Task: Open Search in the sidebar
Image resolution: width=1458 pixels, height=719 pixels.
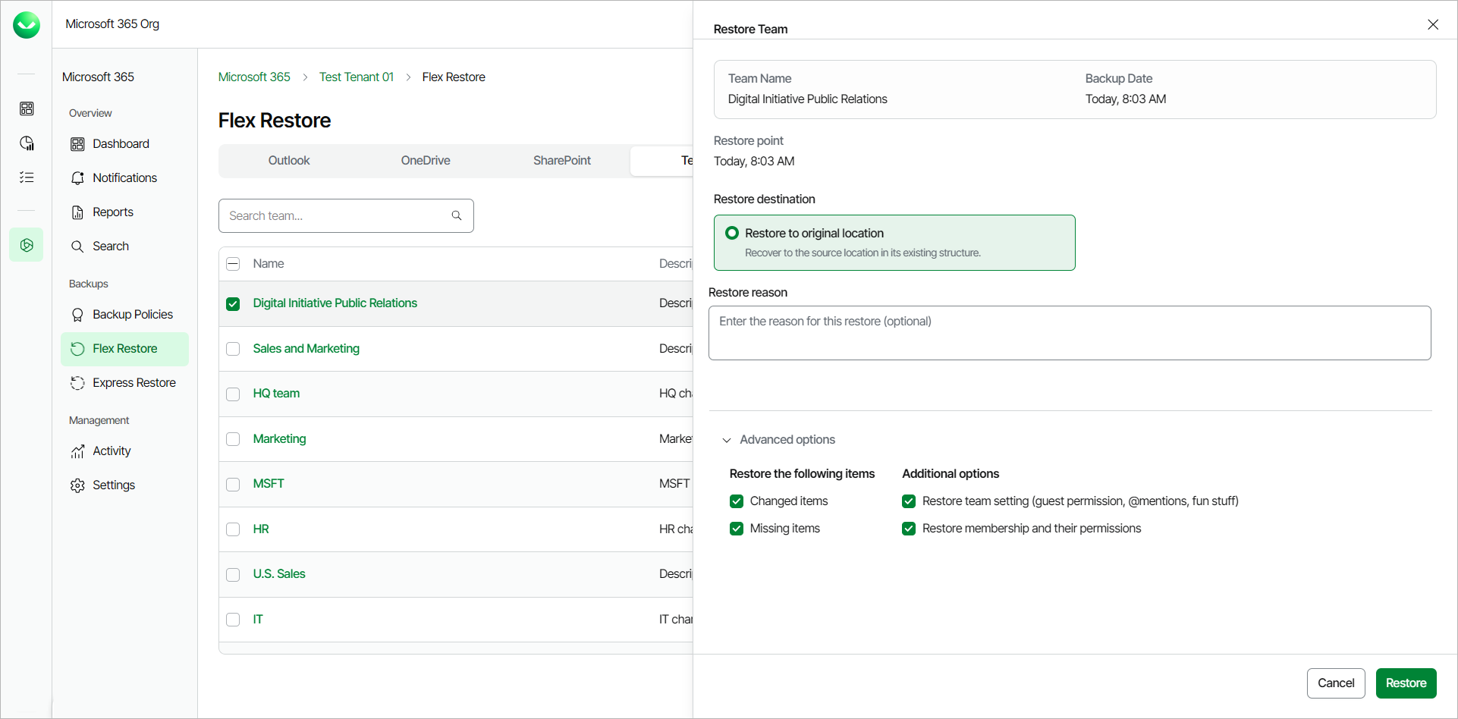Action: pos(124,246)
